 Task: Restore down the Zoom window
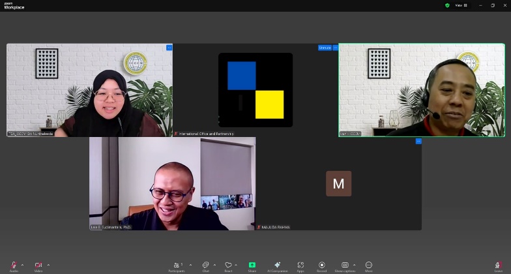[493, 5]
